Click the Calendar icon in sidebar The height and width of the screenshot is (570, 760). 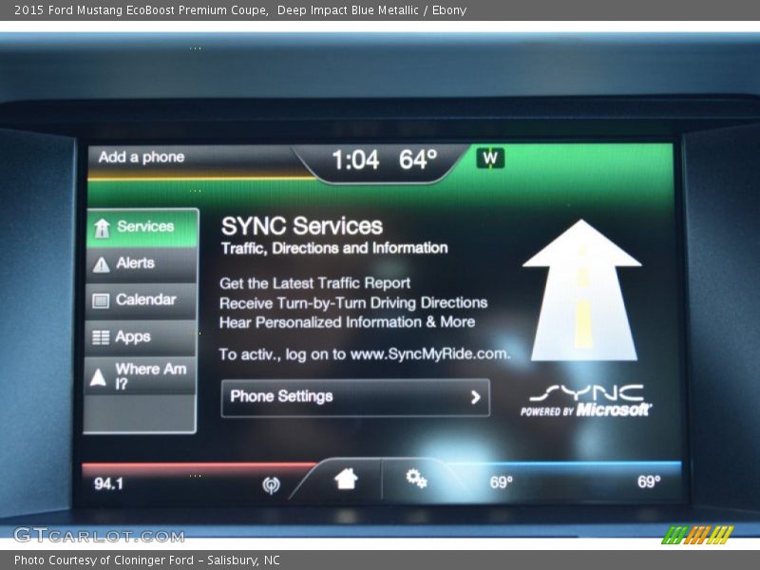click(x=101, y=301)
